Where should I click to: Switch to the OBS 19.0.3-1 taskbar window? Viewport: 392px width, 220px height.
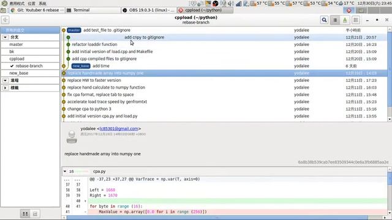pos(149,10)
